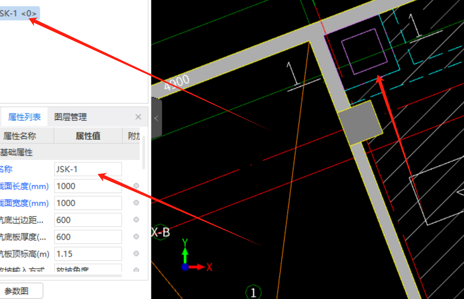Click the 属性值 column header
Image resolution: width=464 pixels, height=299 pixels.
(88, 136)
